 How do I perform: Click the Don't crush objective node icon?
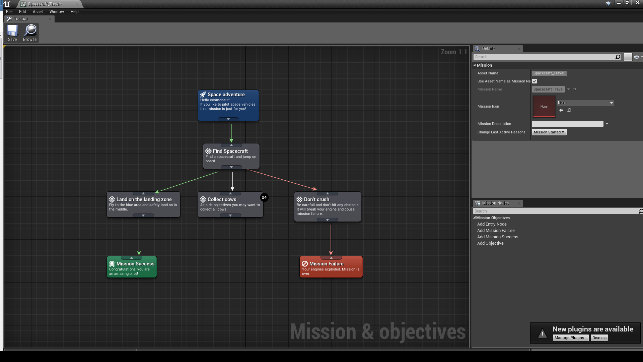tap(300, 199)
